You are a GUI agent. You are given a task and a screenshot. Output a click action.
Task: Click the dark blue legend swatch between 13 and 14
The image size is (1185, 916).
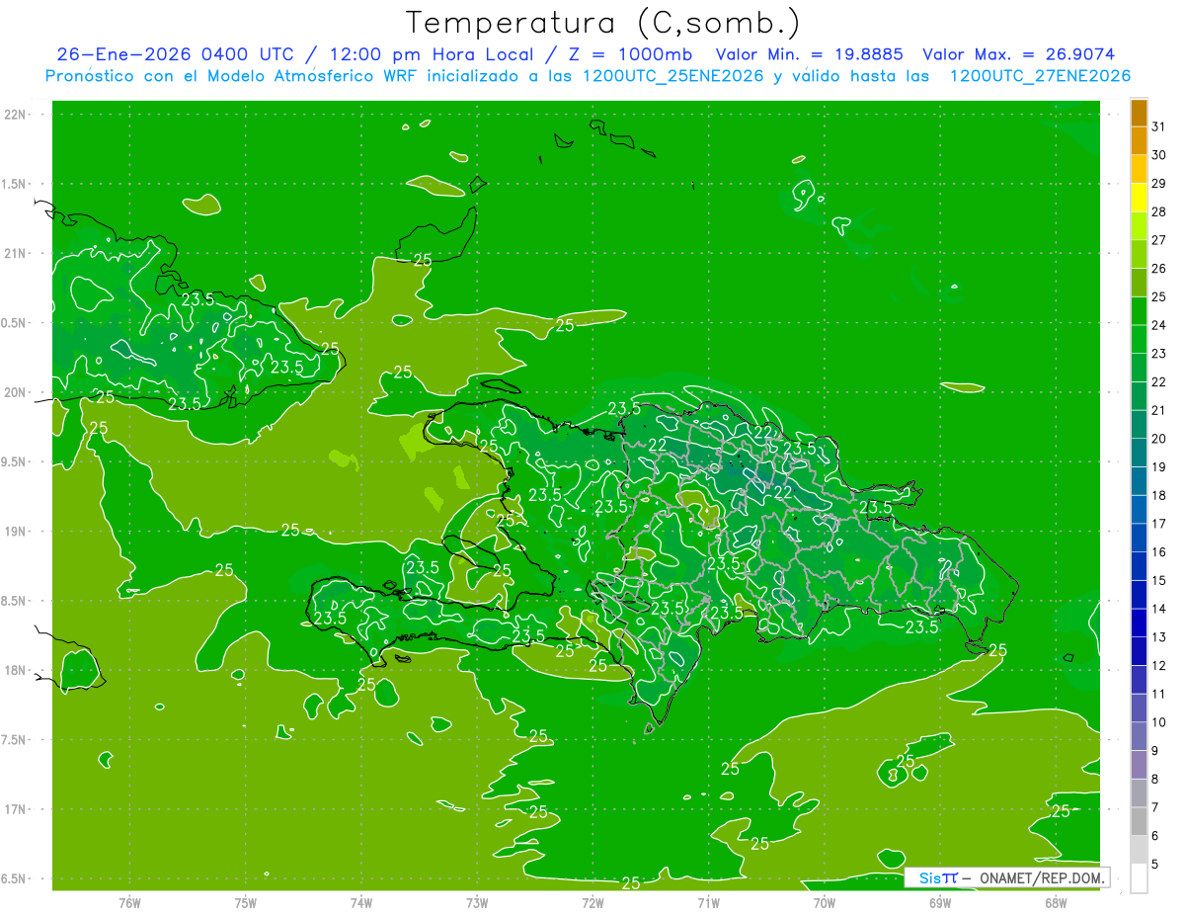pos(1139,623)
